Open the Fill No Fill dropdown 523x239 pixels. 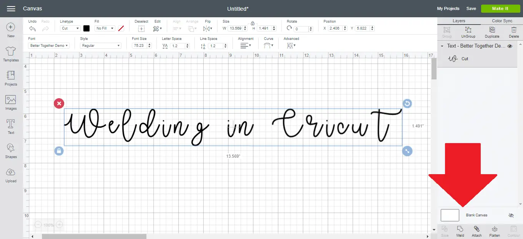click(x=105, y=28)
